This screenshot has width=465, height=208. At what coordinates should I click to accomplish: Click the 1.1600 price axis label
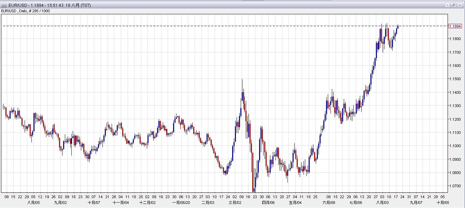click(x=455, y=66)
